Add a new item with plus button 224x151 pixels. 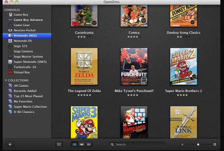(x=10, y=144)
